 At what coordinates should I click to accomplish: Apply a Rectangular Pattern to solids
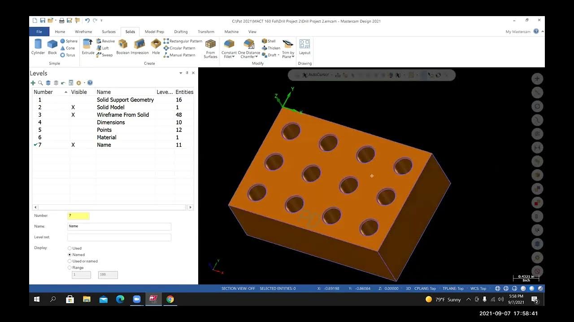(x=183, y=41)
